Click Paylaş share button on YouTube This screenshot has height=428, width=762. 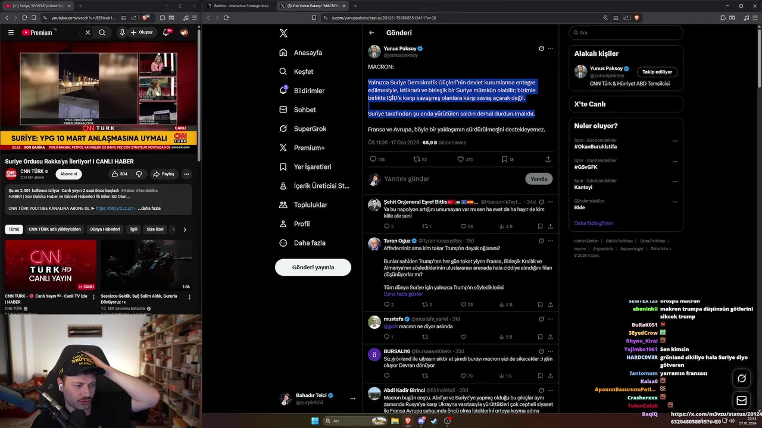point(163,174)
